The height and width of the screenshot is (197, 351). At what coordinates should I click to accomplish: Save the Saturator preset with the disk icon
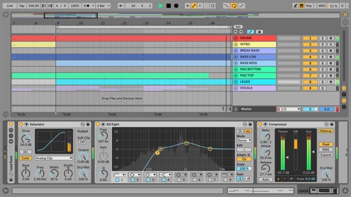pyautogui.click(x=88, y=125)
